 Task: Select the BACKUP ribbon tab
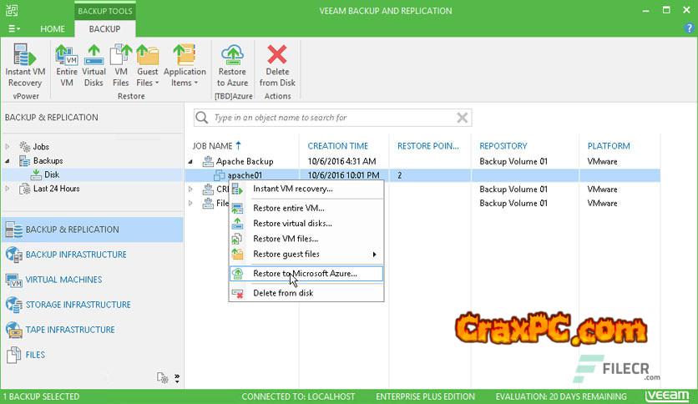click(x=104, y=29)
